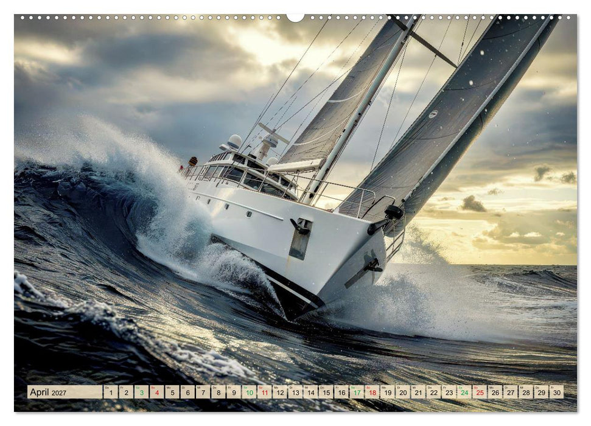Viewport: 591px width, 426px height.
Task: Select day 28 in the calendar strip
Action: click(526, 392)
